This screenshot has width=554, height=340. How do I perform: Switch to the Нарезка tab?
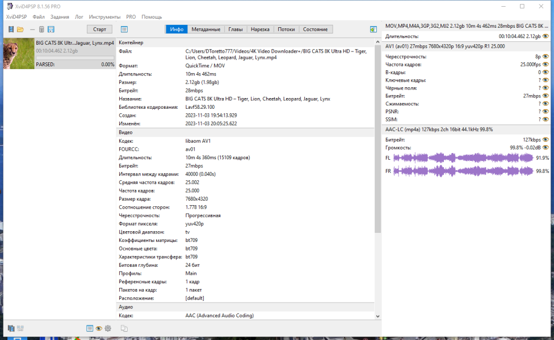260,29
